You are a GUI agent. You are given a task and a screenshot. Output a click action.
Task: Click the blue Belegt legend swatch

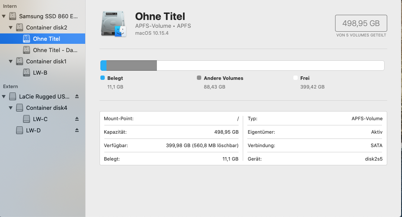point(103,78)
